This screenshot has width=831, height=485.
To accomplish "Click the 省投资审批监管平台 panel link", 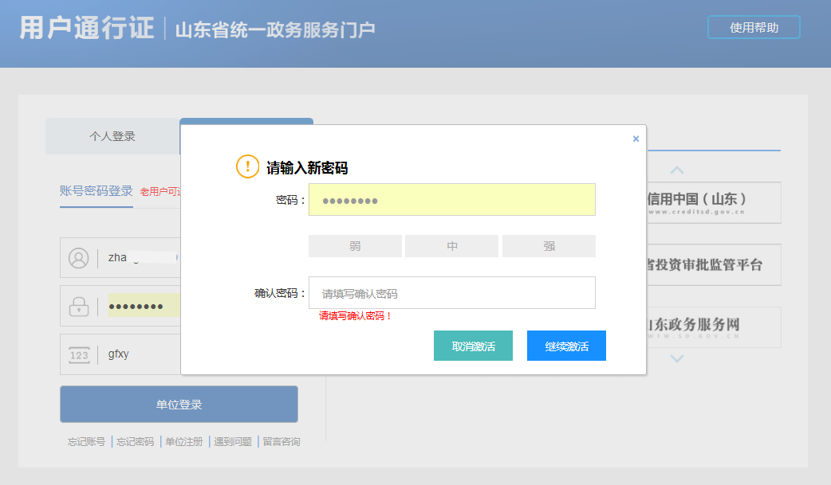I will (x=714, y=264).
